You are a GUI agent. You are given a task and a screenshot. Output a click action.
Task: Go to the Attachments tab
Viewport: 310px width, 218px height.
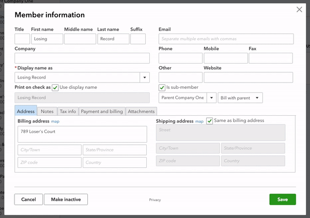click(x=141, y=112)
